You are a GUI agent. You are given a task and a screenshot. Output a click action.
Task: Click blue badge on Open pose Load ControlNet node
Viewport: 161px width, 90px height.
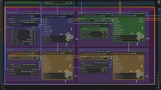click(x=30, y=16)
